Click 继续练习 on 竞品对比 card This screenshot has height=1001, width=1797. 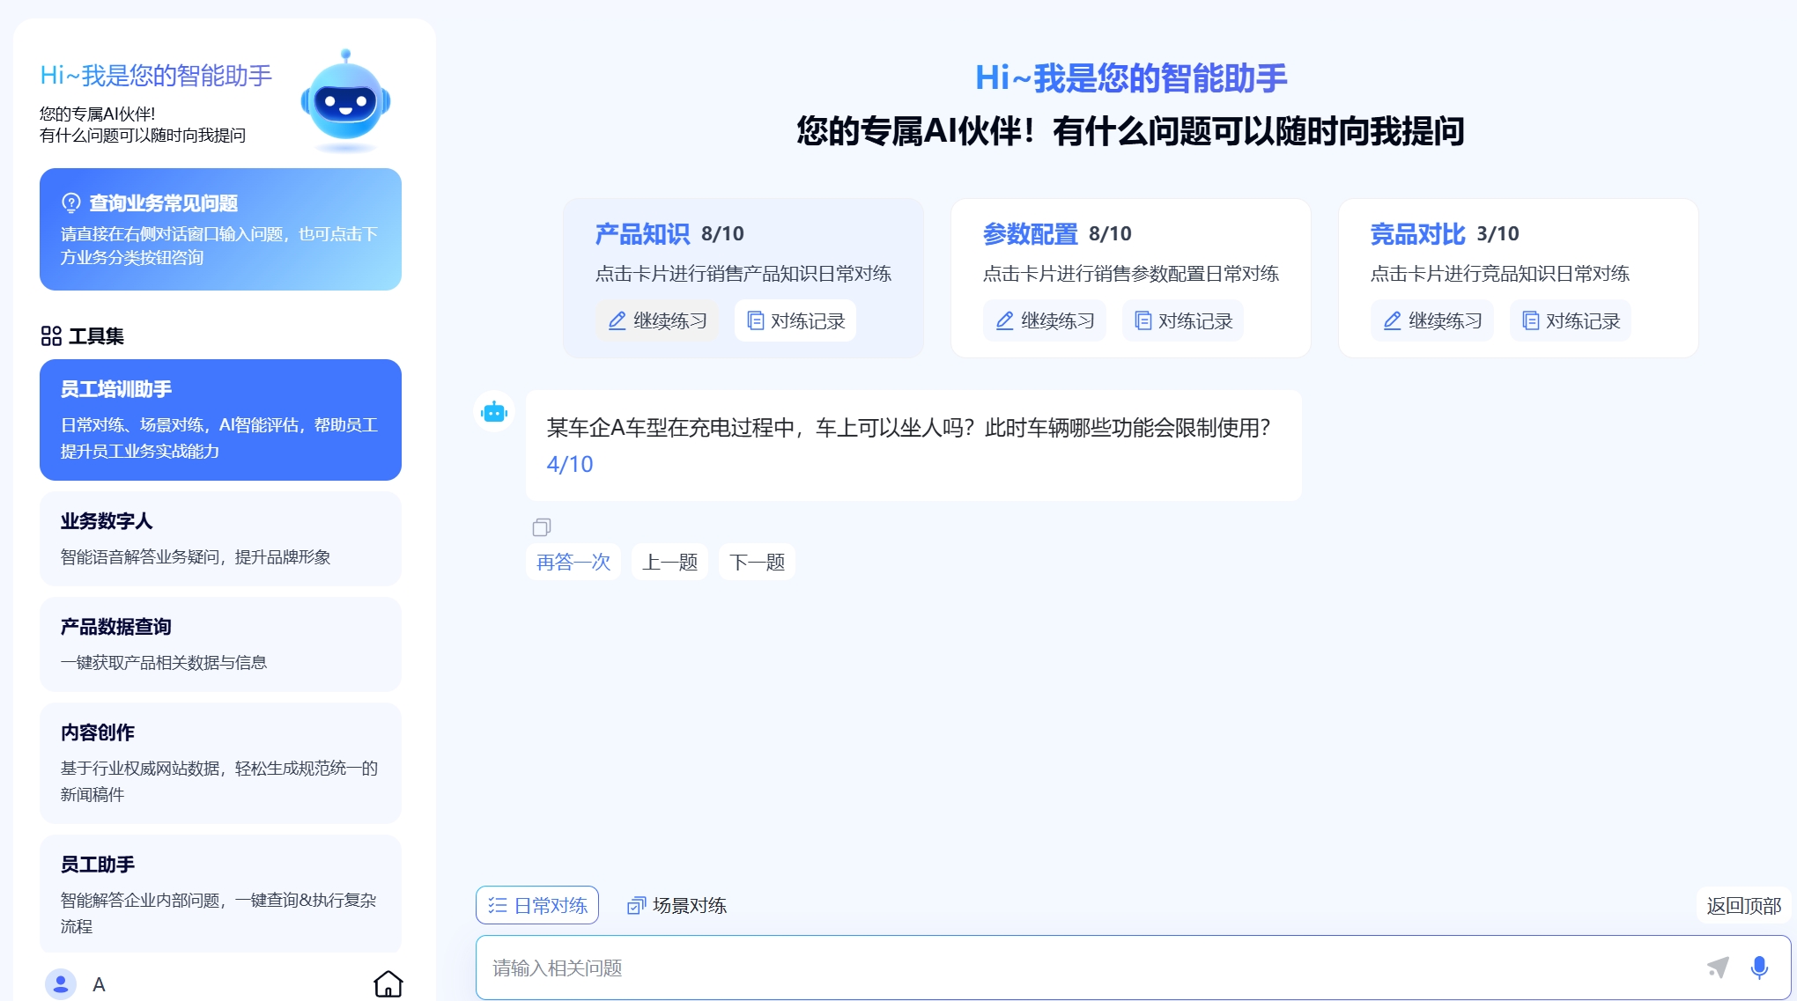click(x=1432, y=320)
